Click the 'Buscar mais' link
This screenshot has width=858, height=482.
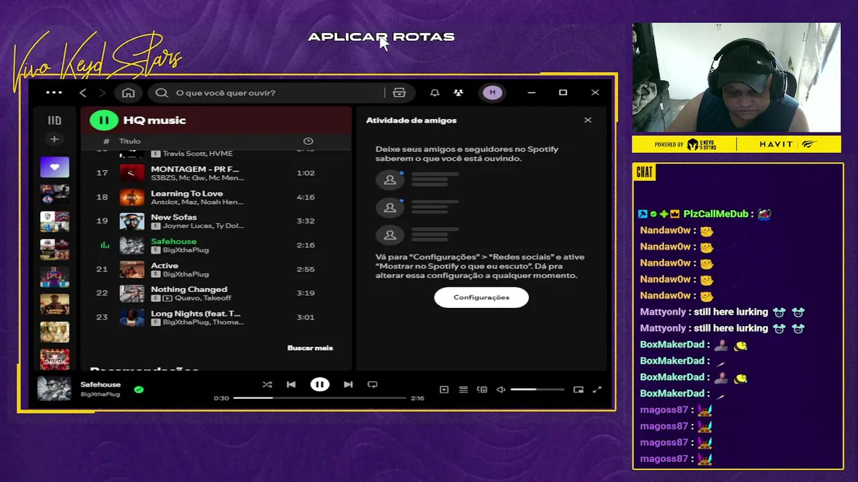coord(310,348)
